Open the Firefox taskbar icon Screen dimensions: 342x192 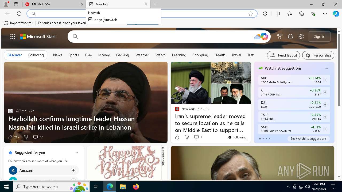(136, 187)
